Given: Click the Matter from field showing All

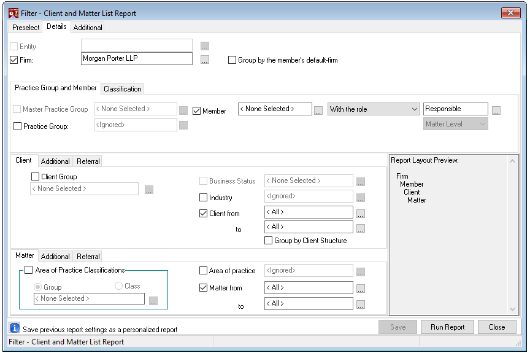Looking at the screenshot, I should click(309, 287).
